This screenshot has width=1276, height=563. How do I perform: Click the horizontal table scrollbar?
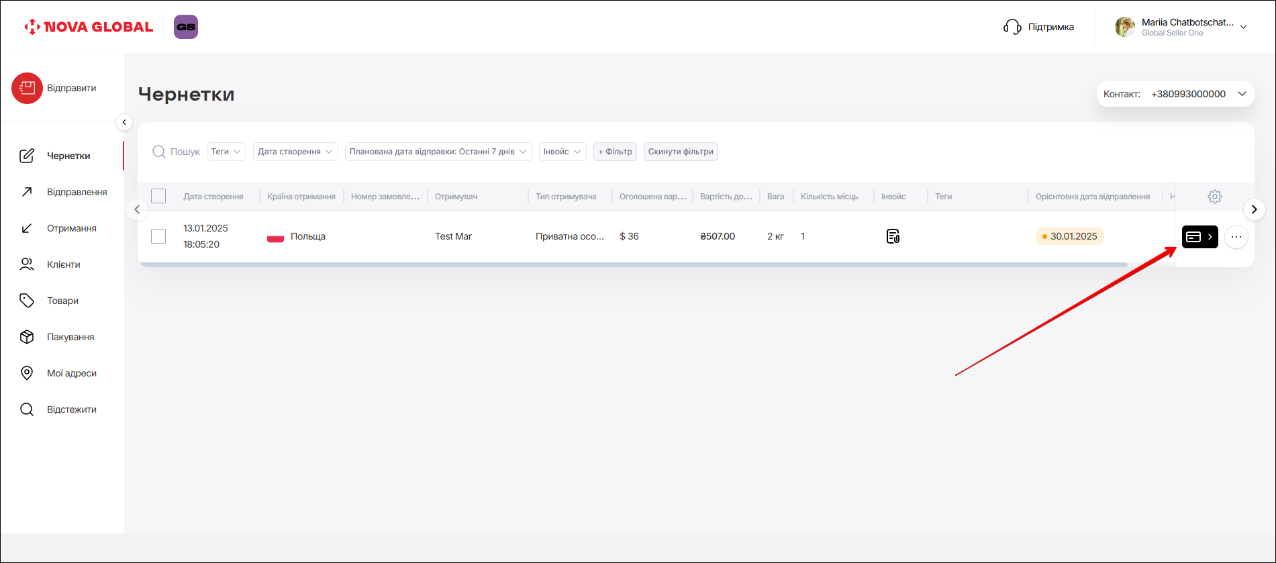click(x=631, y=265)
